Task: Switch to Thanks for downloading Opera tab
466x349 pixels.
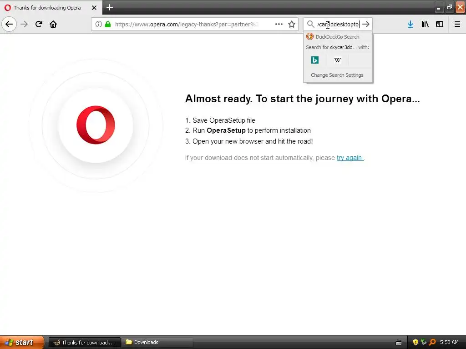Action: tap(47, 8)
